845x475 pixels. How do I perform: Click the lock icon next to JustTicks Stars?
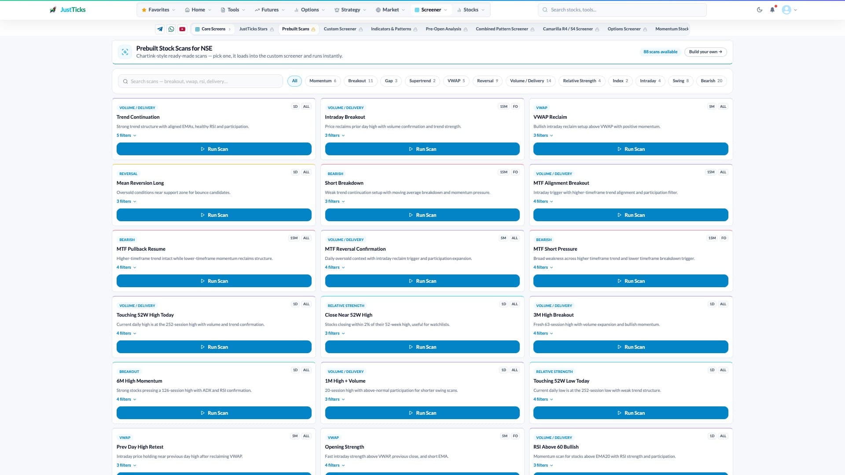272,29
